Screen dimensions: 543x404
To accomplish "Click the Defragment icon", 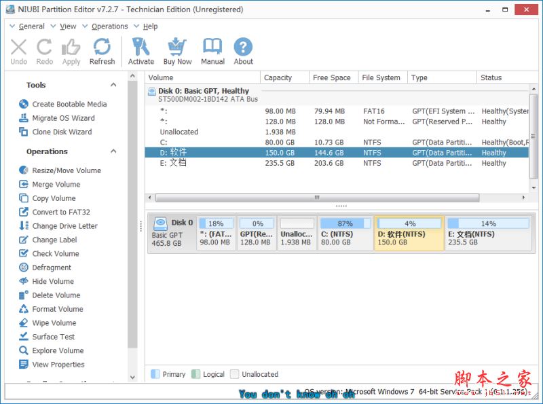I will click(x=24, y=267).
